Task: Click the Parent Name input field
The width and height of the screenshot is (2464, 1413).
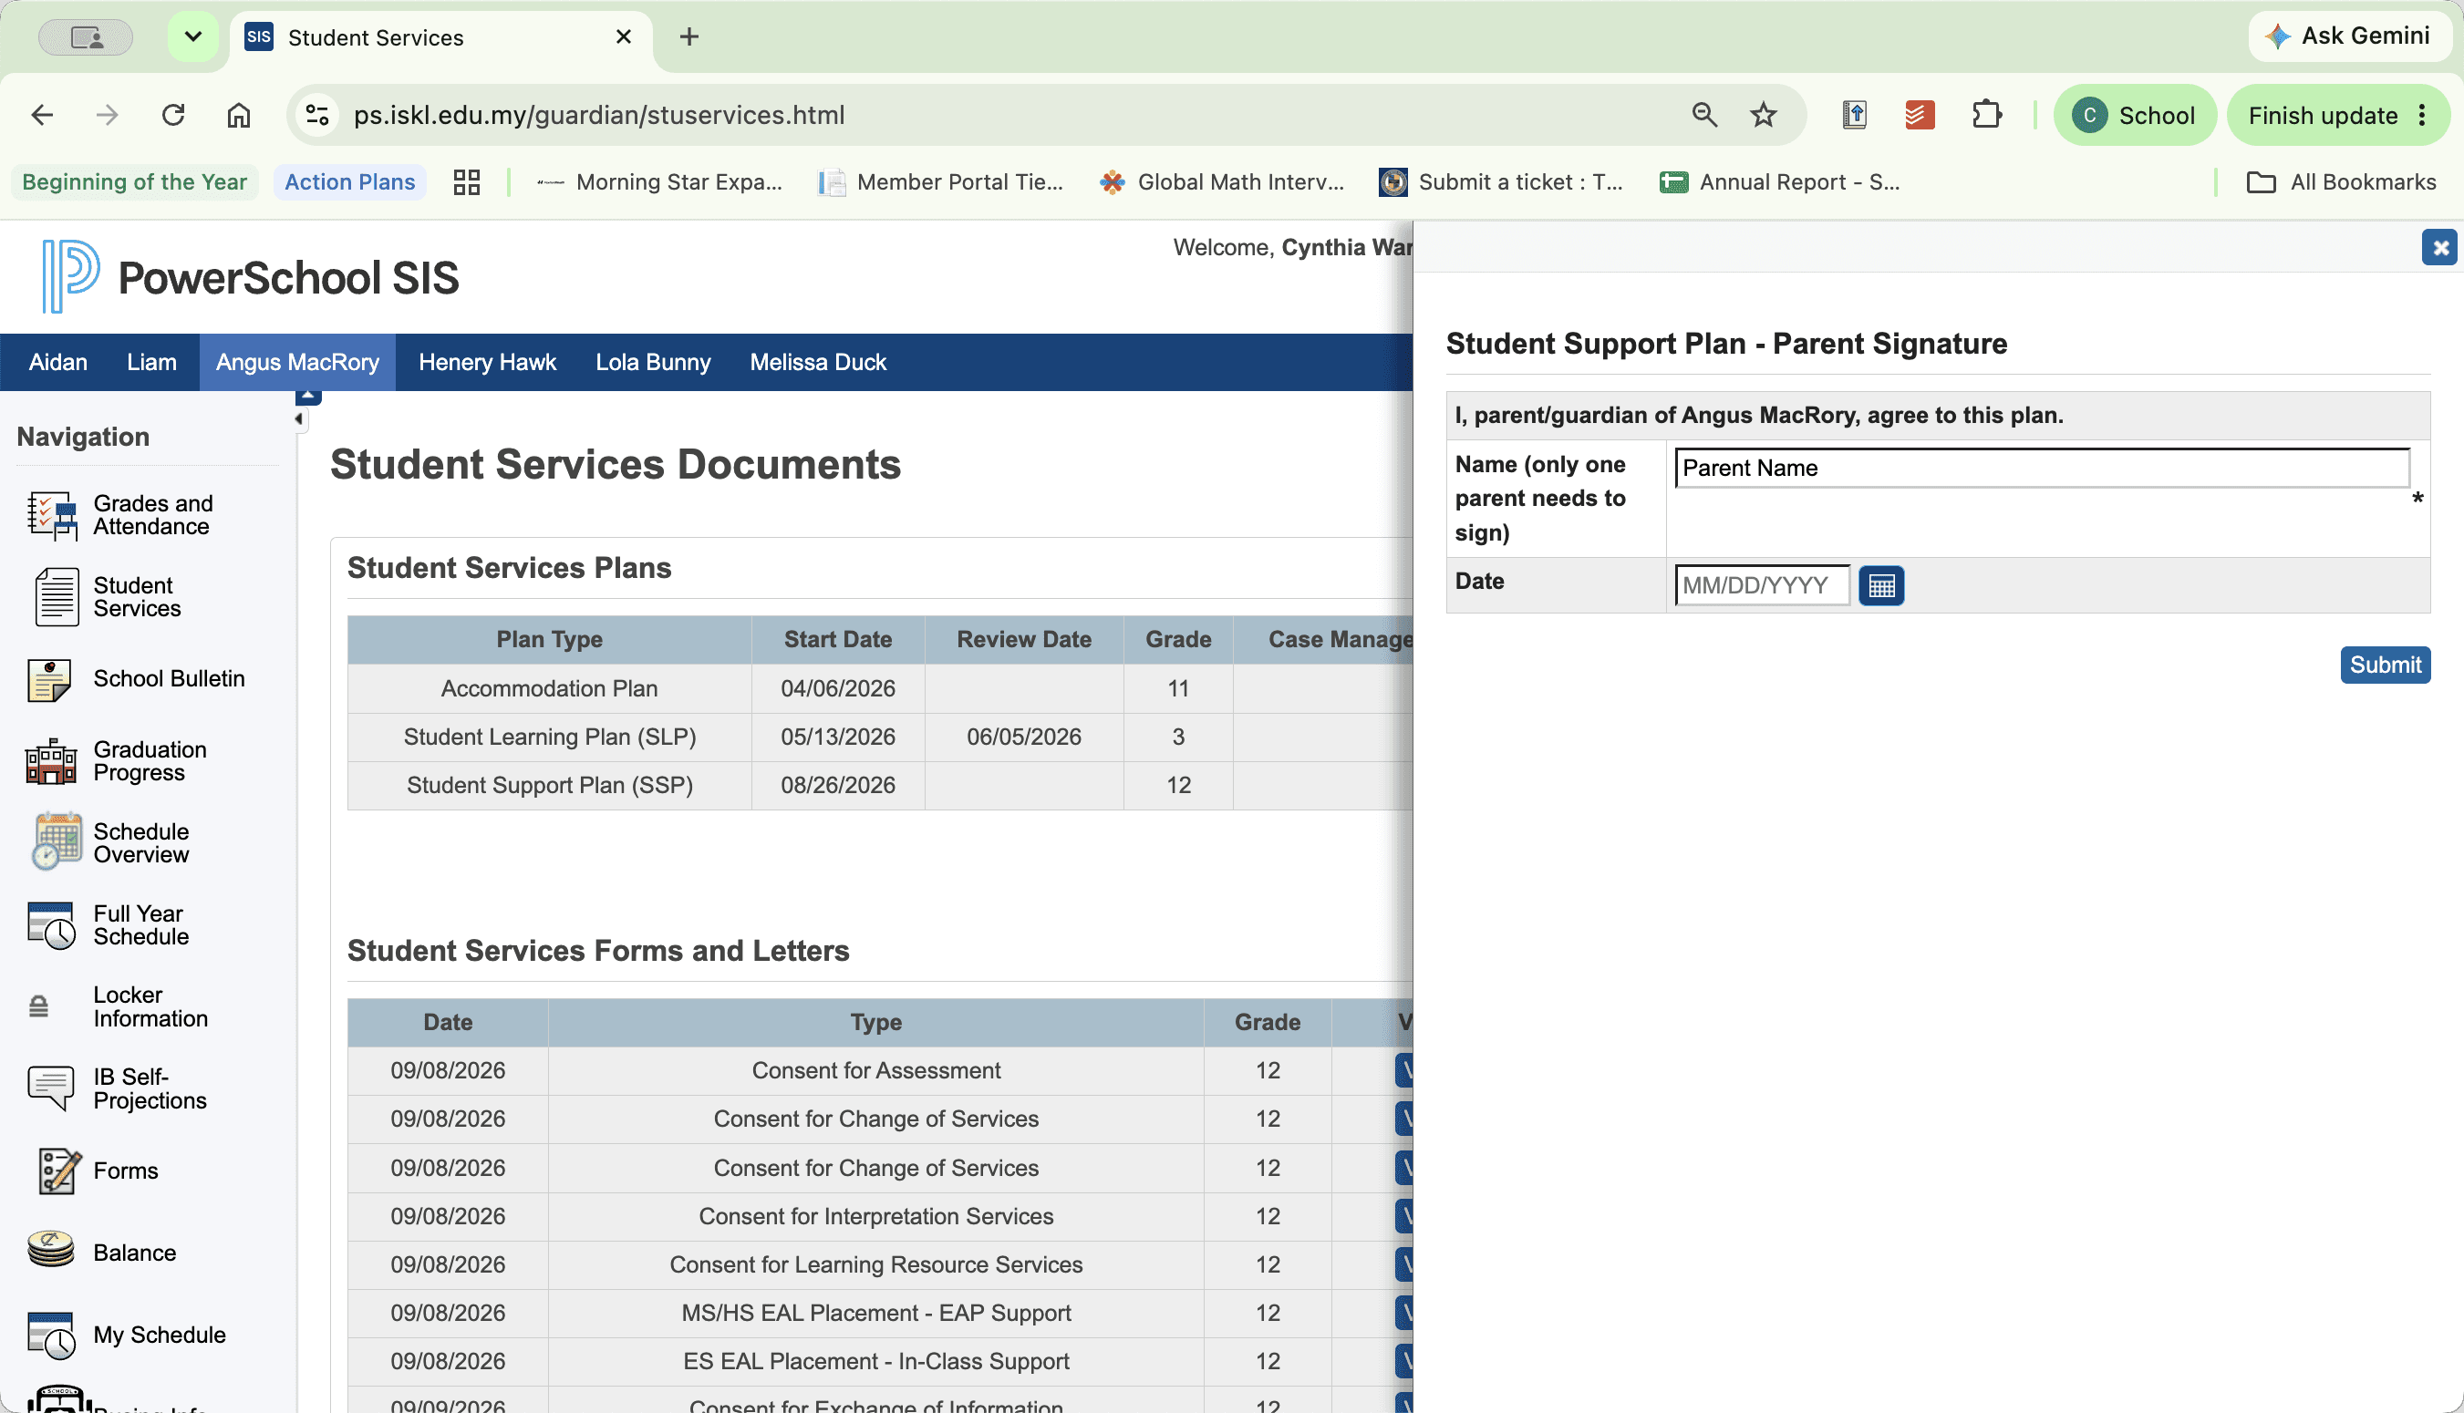Action: (x=2042, y=468)
